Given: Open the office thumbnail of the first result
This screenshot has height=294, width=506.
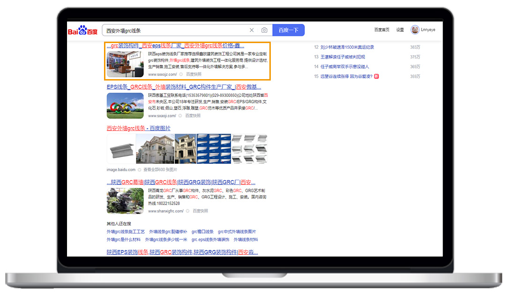Looking at the screenshot, I should pos(125,64).
